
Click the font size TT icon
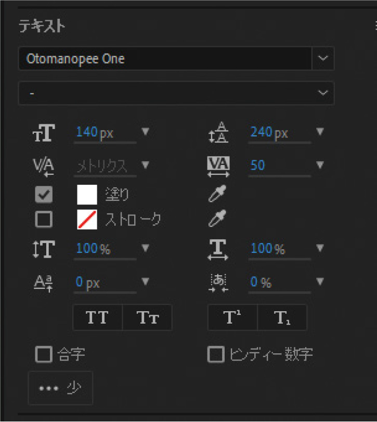click(43, 133)
